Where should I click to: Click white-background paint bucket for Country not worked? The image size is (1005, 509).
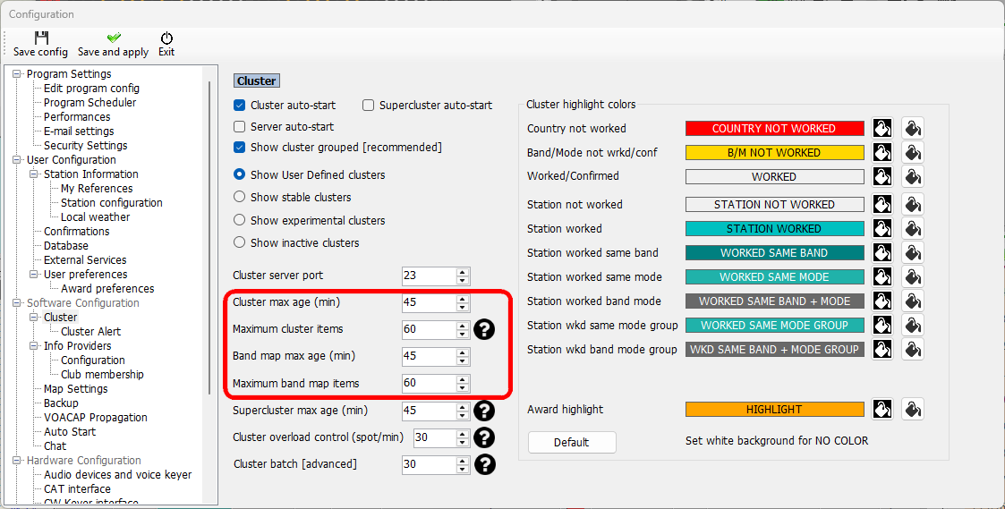pos(913,128)
